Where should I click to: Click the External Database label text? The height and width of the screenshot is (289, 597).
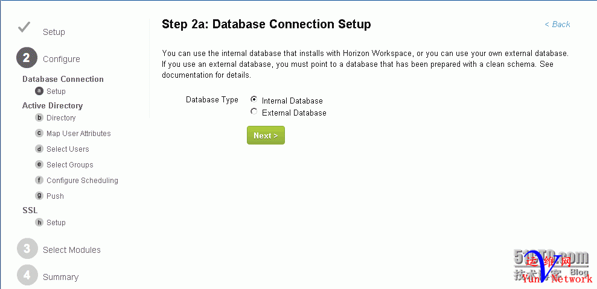294,113
